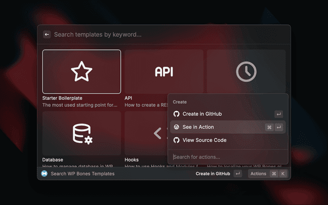Select the clock icon template tile
This screenshot has height=205, width=328.
pyautogui.click(x=246, y=72)
